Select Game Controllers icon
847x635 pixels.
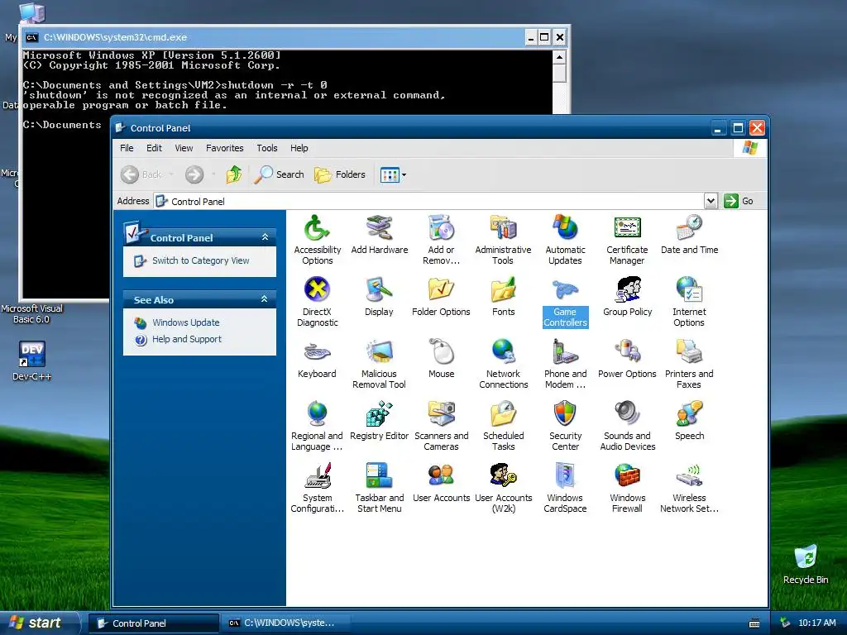pyautogui.click(x=565, y=302)
